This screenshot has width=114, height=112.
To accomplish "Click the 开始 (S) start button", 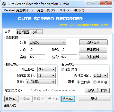I will (11, 99).
